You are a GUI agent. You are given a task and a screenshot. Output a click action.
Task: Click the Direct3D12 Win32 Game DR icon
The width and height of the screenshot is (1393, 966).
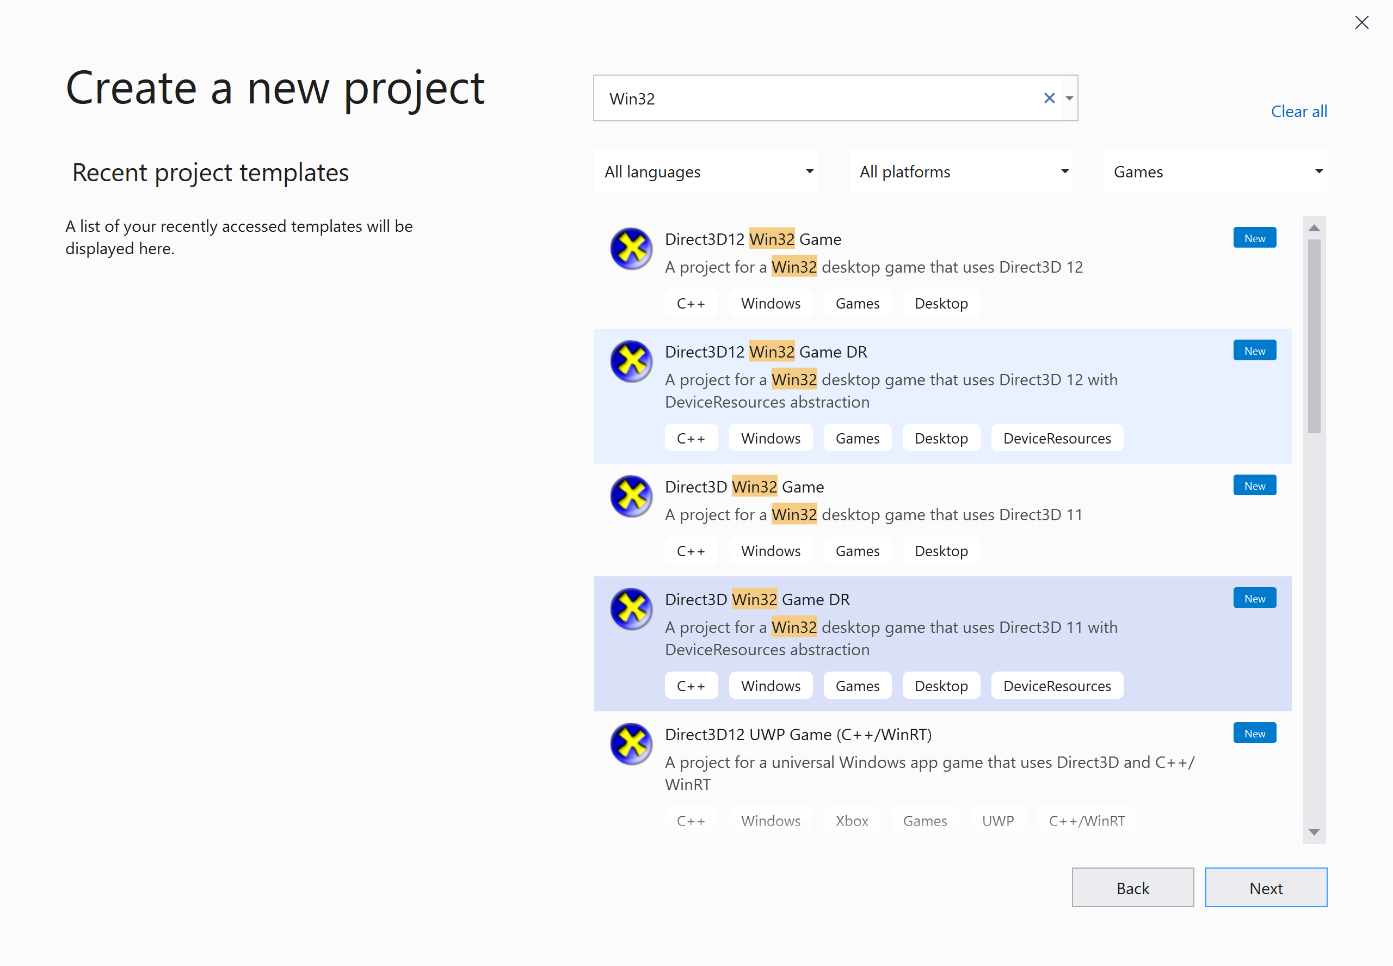tap(631, 361)
